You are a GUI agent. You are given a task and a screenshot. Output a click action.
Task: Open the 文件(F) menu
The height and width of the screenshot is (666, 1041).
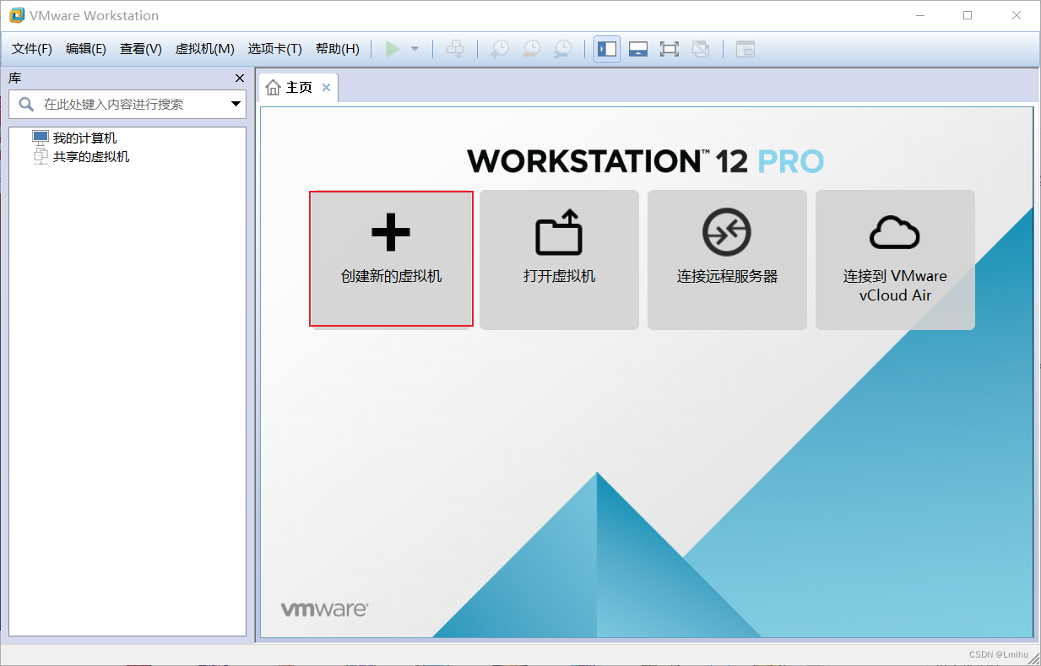[x=32, y=49]
